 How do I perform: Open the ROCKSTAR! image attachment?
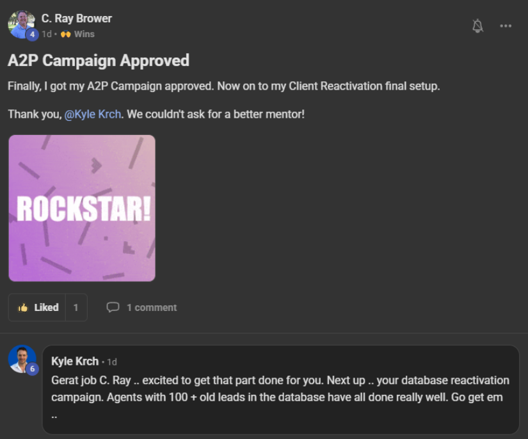tap(82, 208)
